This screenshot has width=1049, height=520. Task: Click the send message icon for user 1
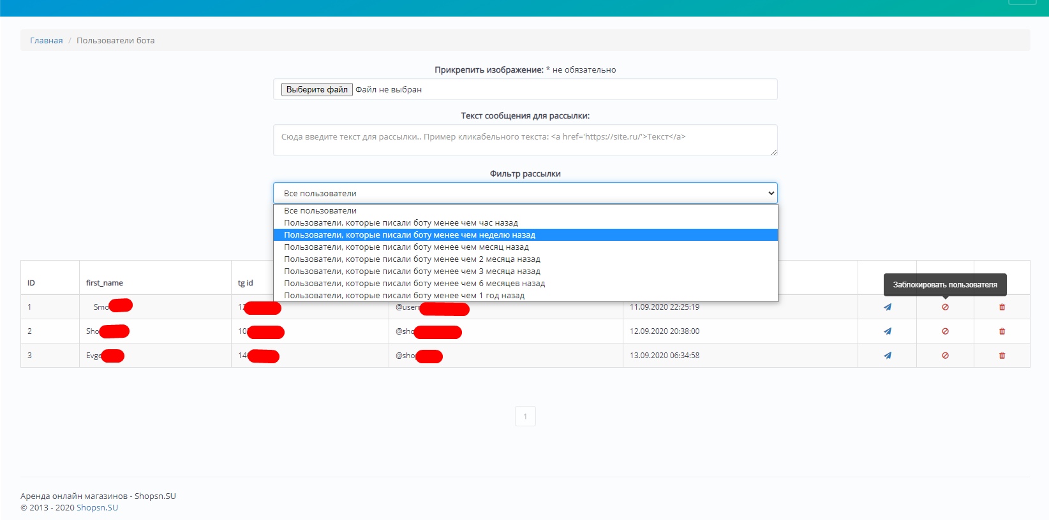[x=887, y=307]
